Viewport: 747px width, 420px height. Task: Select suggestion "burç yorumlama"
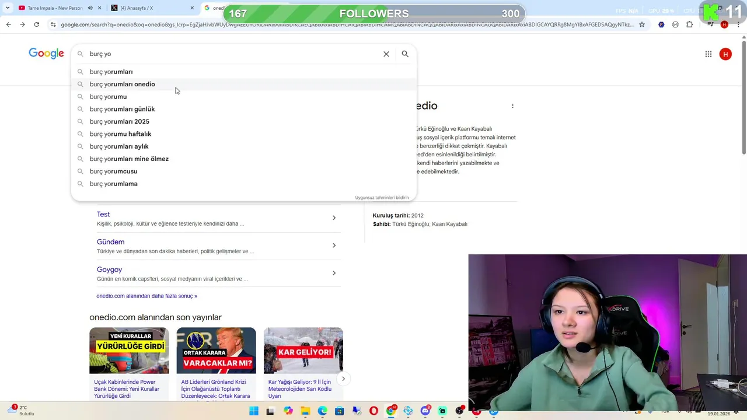pyautogui.click(x=244, y=184)
